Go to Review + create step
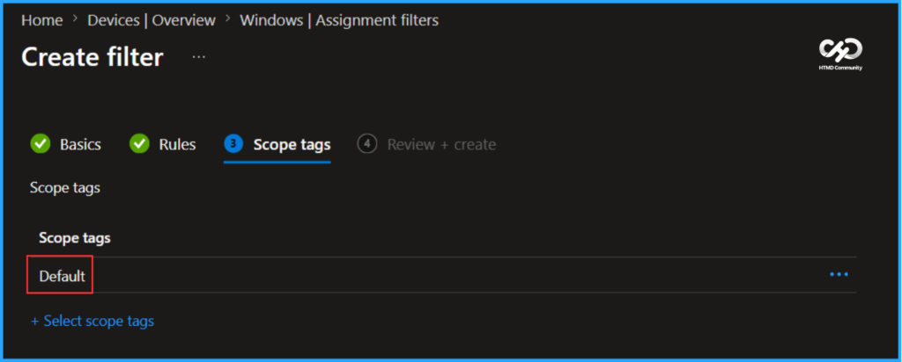This screenshot has height=362, width=902. pyautogui.click(x=426, y=145)
